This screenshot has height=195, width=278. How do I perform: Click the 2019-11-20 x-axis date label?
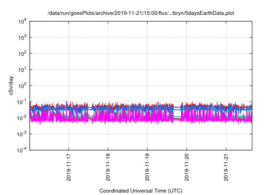[186, 167]
